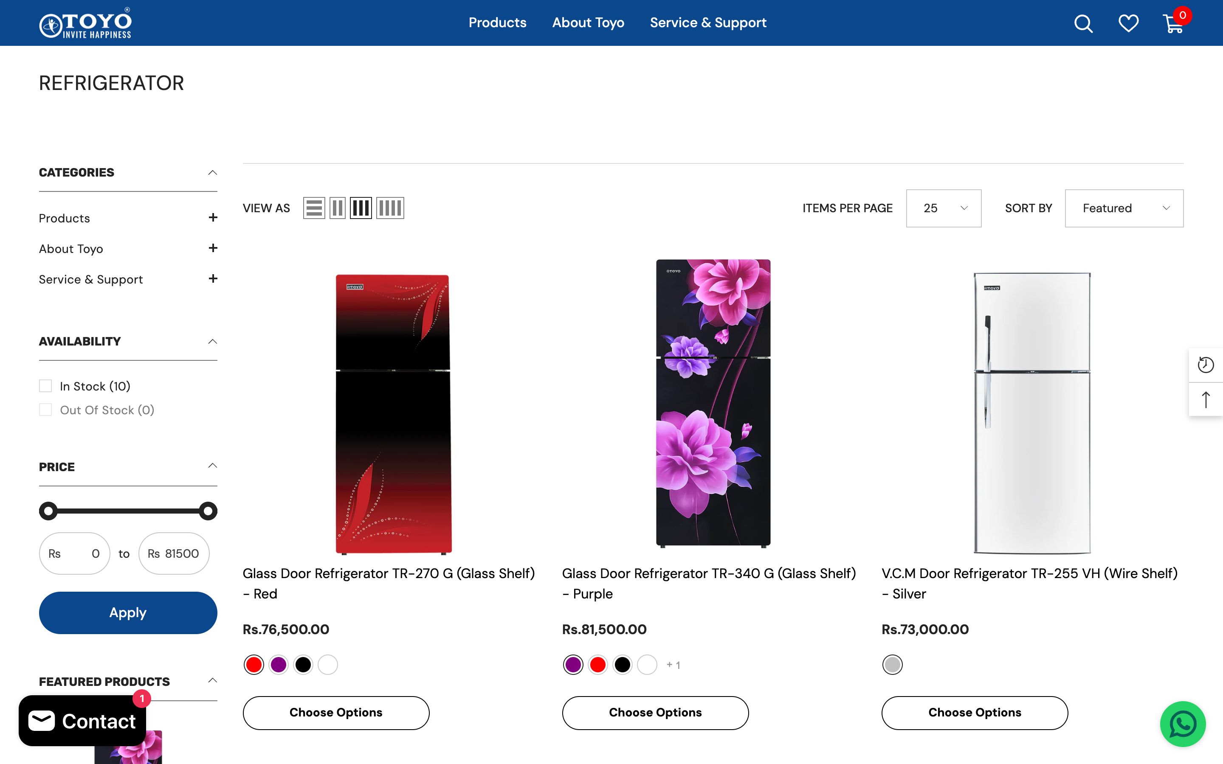The image size is (1223, 764).
Task: Open the shopping cart icon
Action: click(1173, 24)
